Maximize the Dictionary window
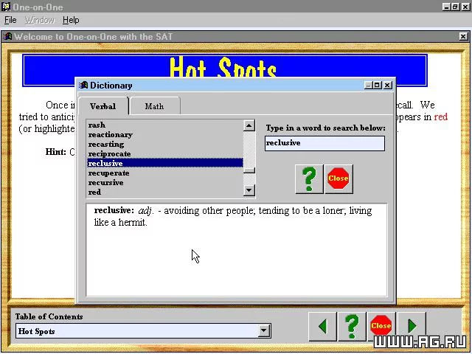The height and width of the screenshot is (354, 472). point(377,86)
